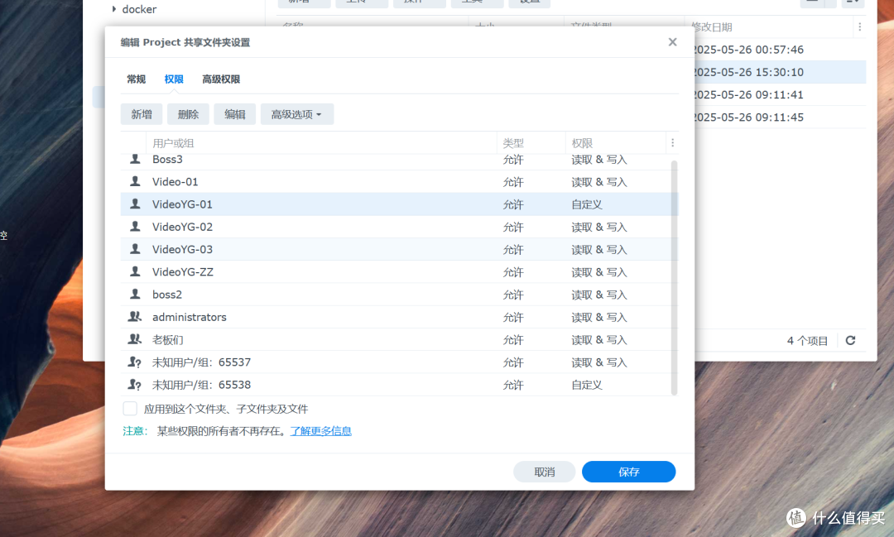
Task: Select the VideoYG-ZZ row name
Action: tap(183, 272)
